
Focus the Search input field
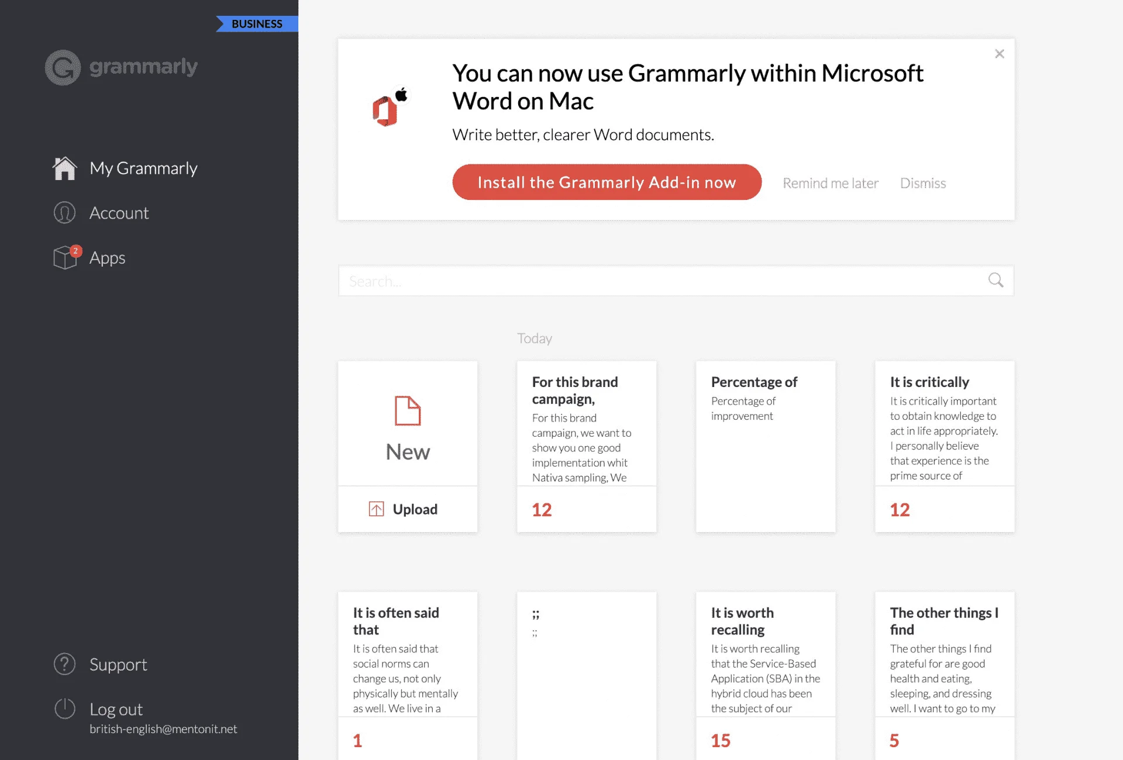click(x=676, y=281)
